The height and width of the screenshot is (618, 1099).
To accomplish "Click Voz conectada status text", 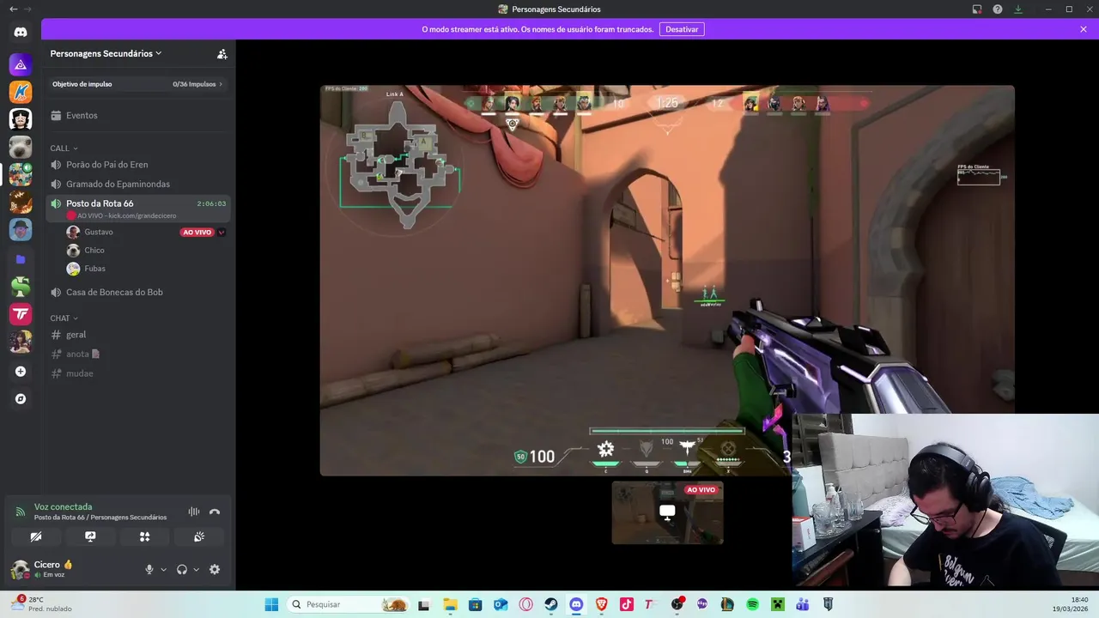I will [x=63, y=507].
